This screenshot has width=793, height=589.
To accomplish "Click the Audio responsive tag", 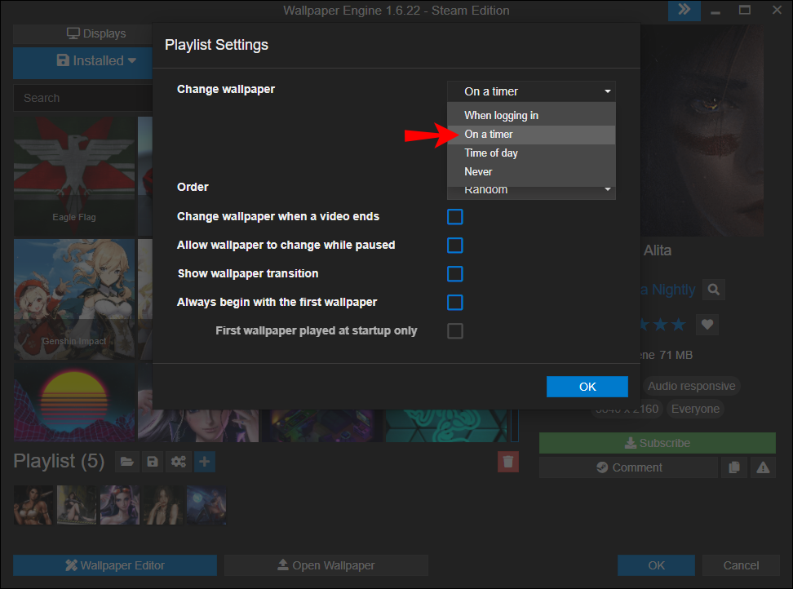I will tap(691, 386).
